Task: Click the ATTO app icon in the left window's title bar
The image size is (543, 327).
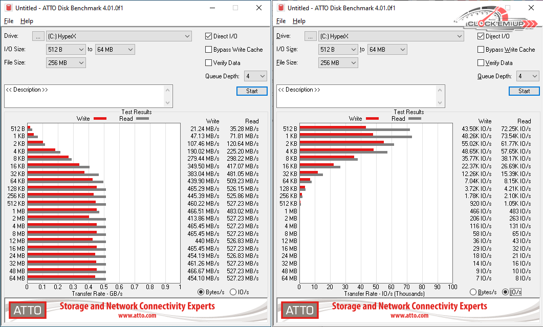Action: [x=8, y=8]
